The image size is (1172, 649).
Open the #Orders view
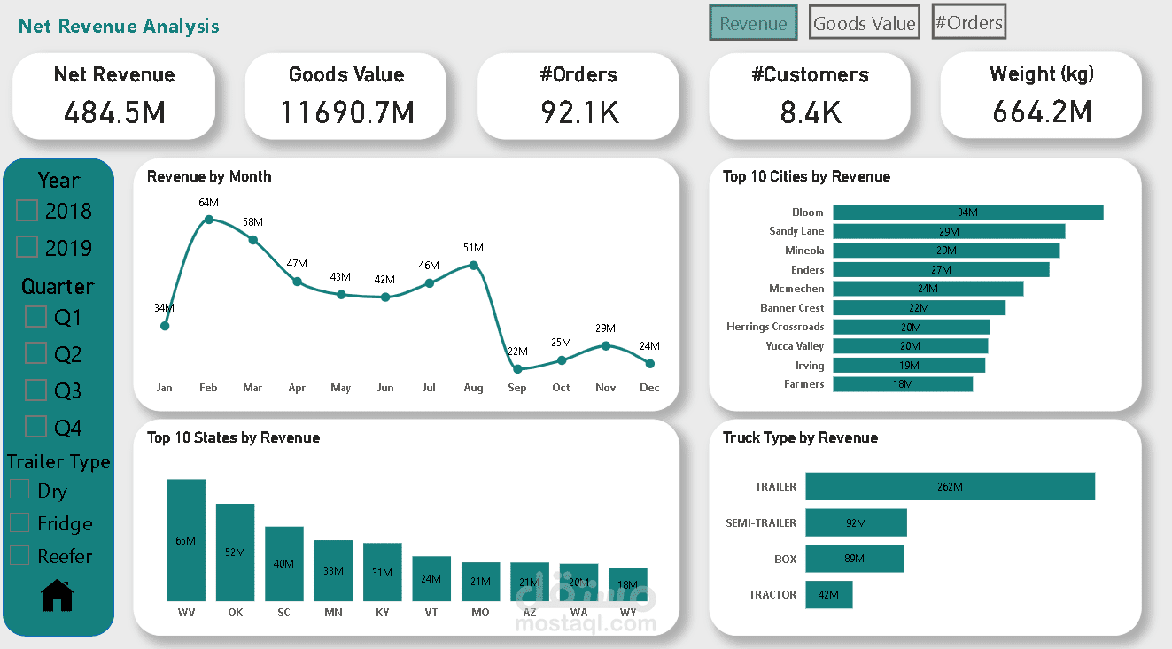click(x=968, y=22)
